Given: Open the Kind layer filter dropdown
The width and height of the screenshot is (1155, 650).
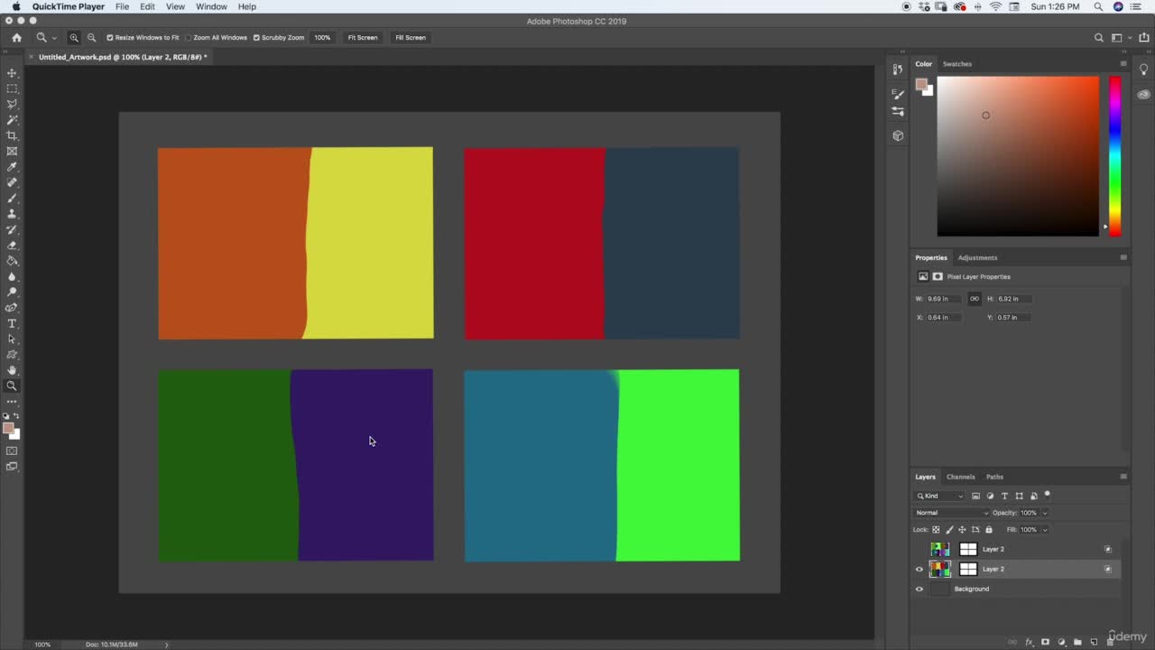Looking at the screenshot, I should pos(940,496).
